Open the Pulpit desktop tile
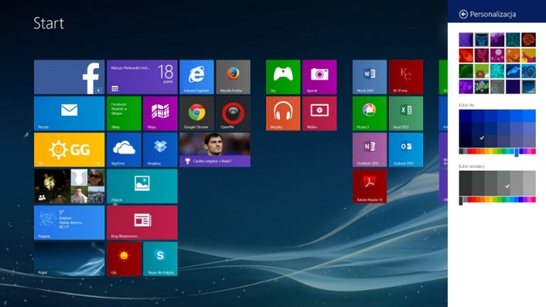Image resolution: width=546 pixels, height=307 pixels. click(x=69, y=259)
